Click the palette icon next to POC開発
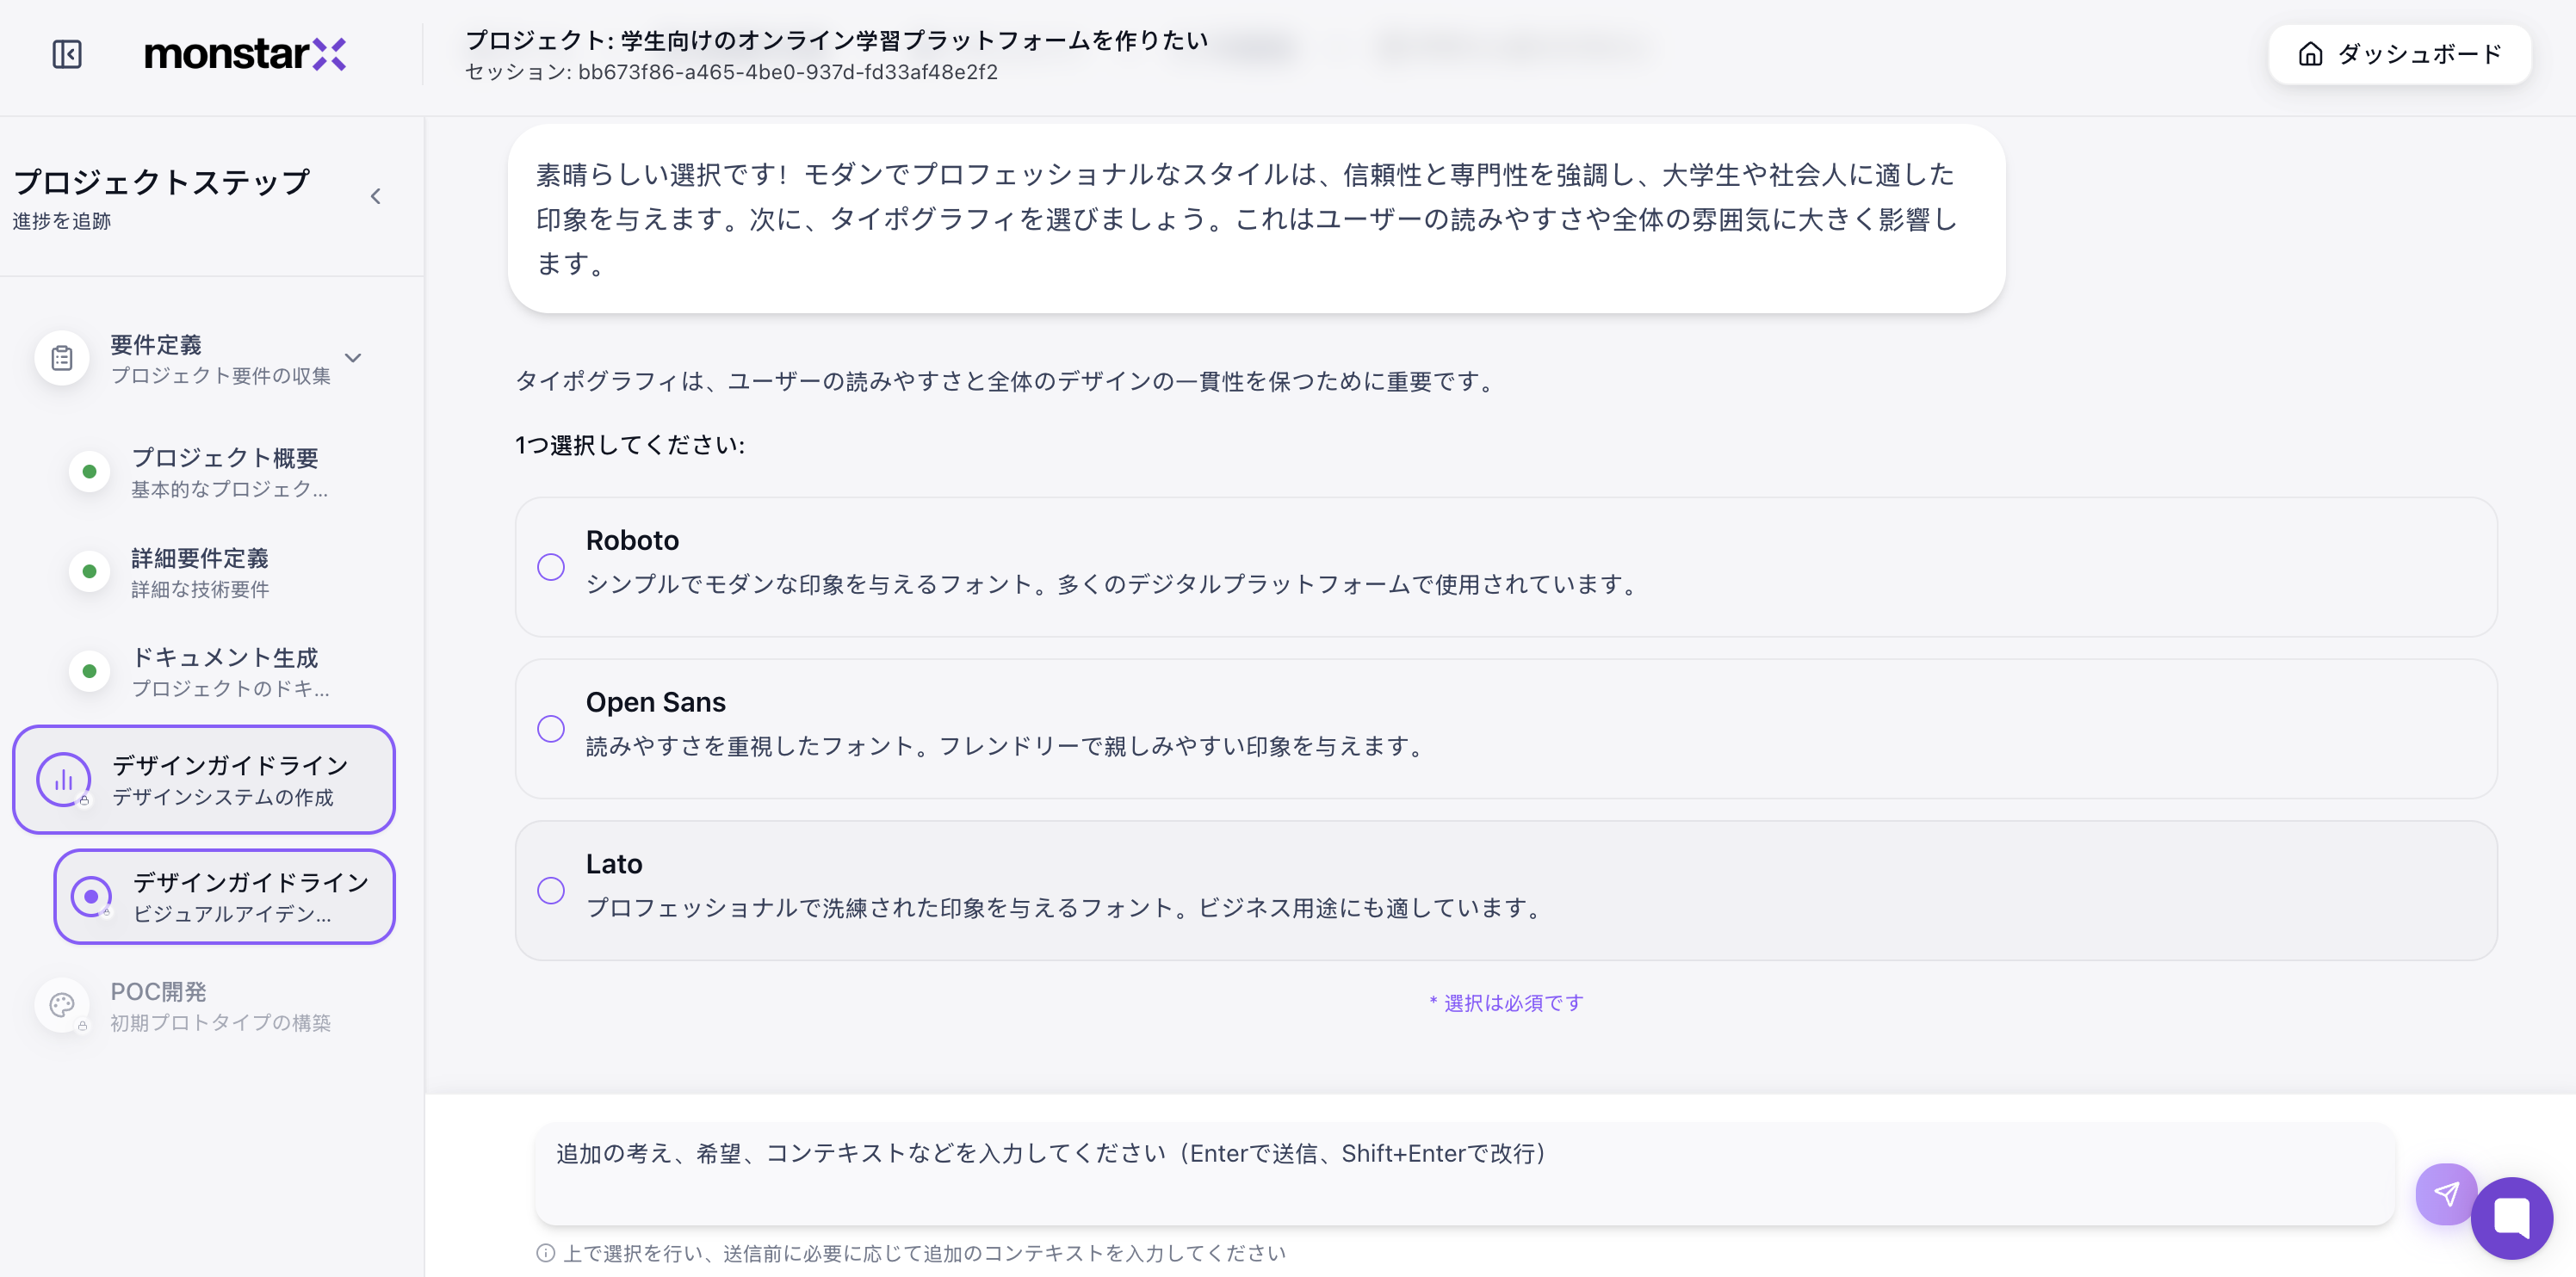 (62, 1004)
